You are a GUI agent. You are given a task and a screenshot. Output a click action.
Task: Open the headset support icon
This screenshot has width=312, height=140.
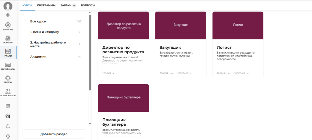(8, 136)
